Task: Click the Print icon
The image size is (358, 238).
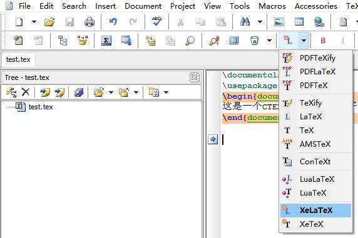Action: click(x=89, y=22)
